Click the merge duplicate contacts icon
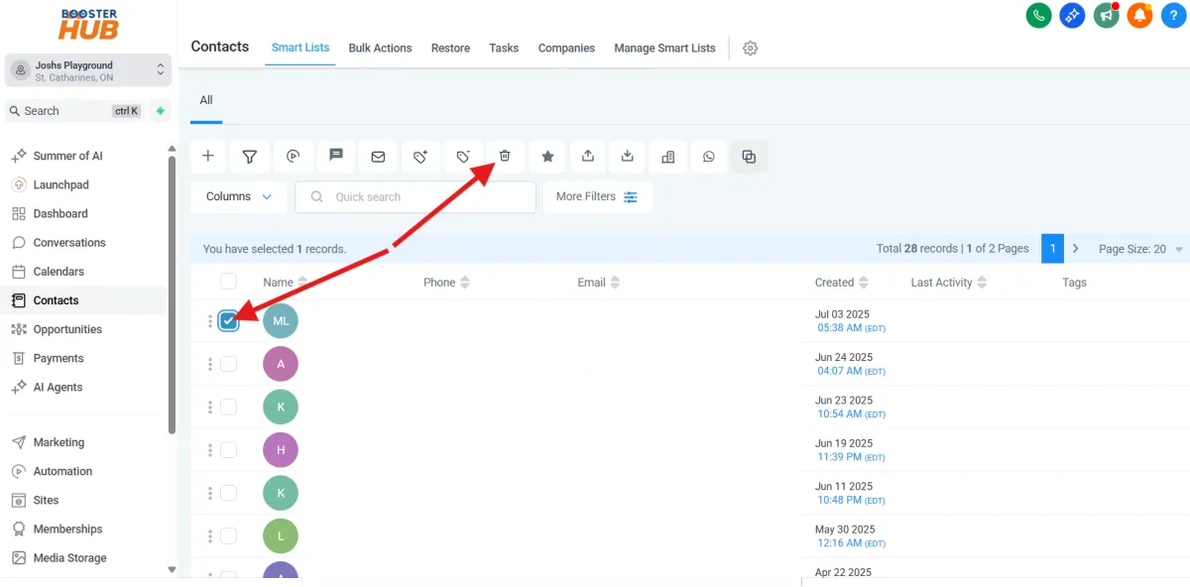 click(749, 157)
